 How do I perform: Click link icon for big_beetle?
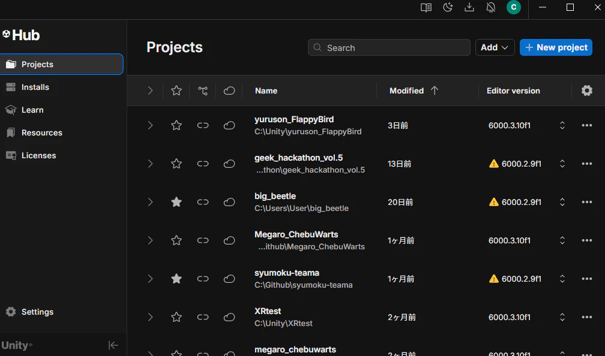pos(203,202)
